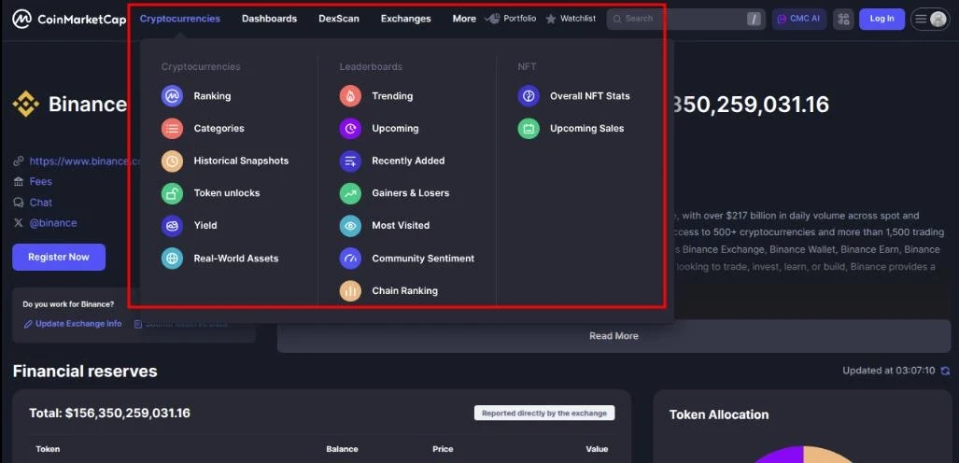959x463 pixels.
Task: Click the QR code scan icon
Action: 843,19
